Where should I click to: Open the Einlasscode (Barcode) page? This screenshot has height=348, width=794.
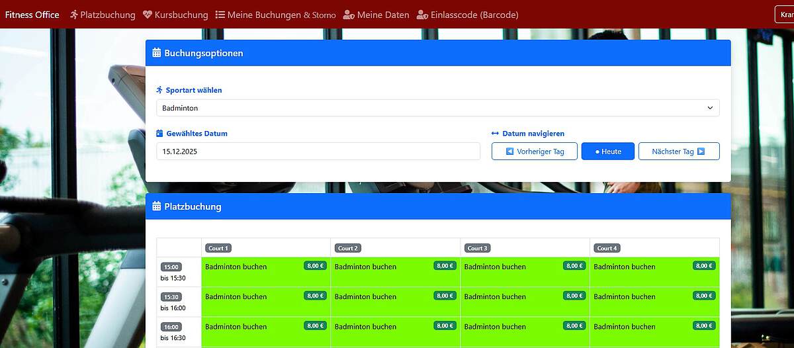[474, 15]
